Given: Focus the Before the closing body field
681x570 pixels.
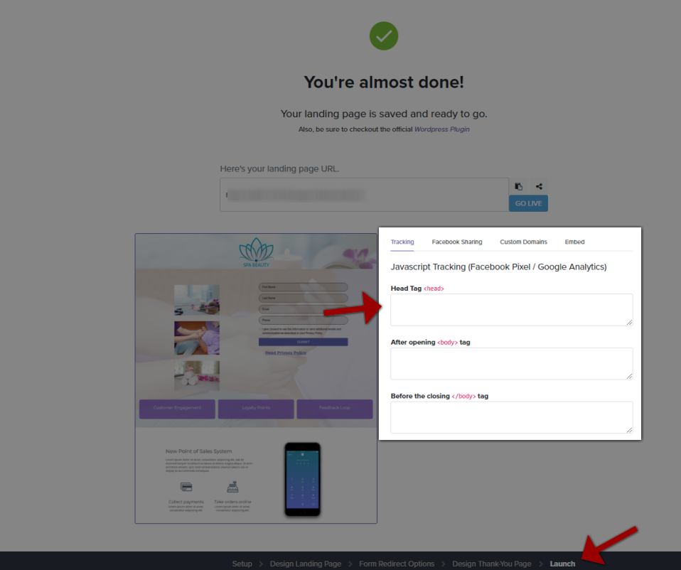Looking at the screenshot, I should (x=512, y=417).
